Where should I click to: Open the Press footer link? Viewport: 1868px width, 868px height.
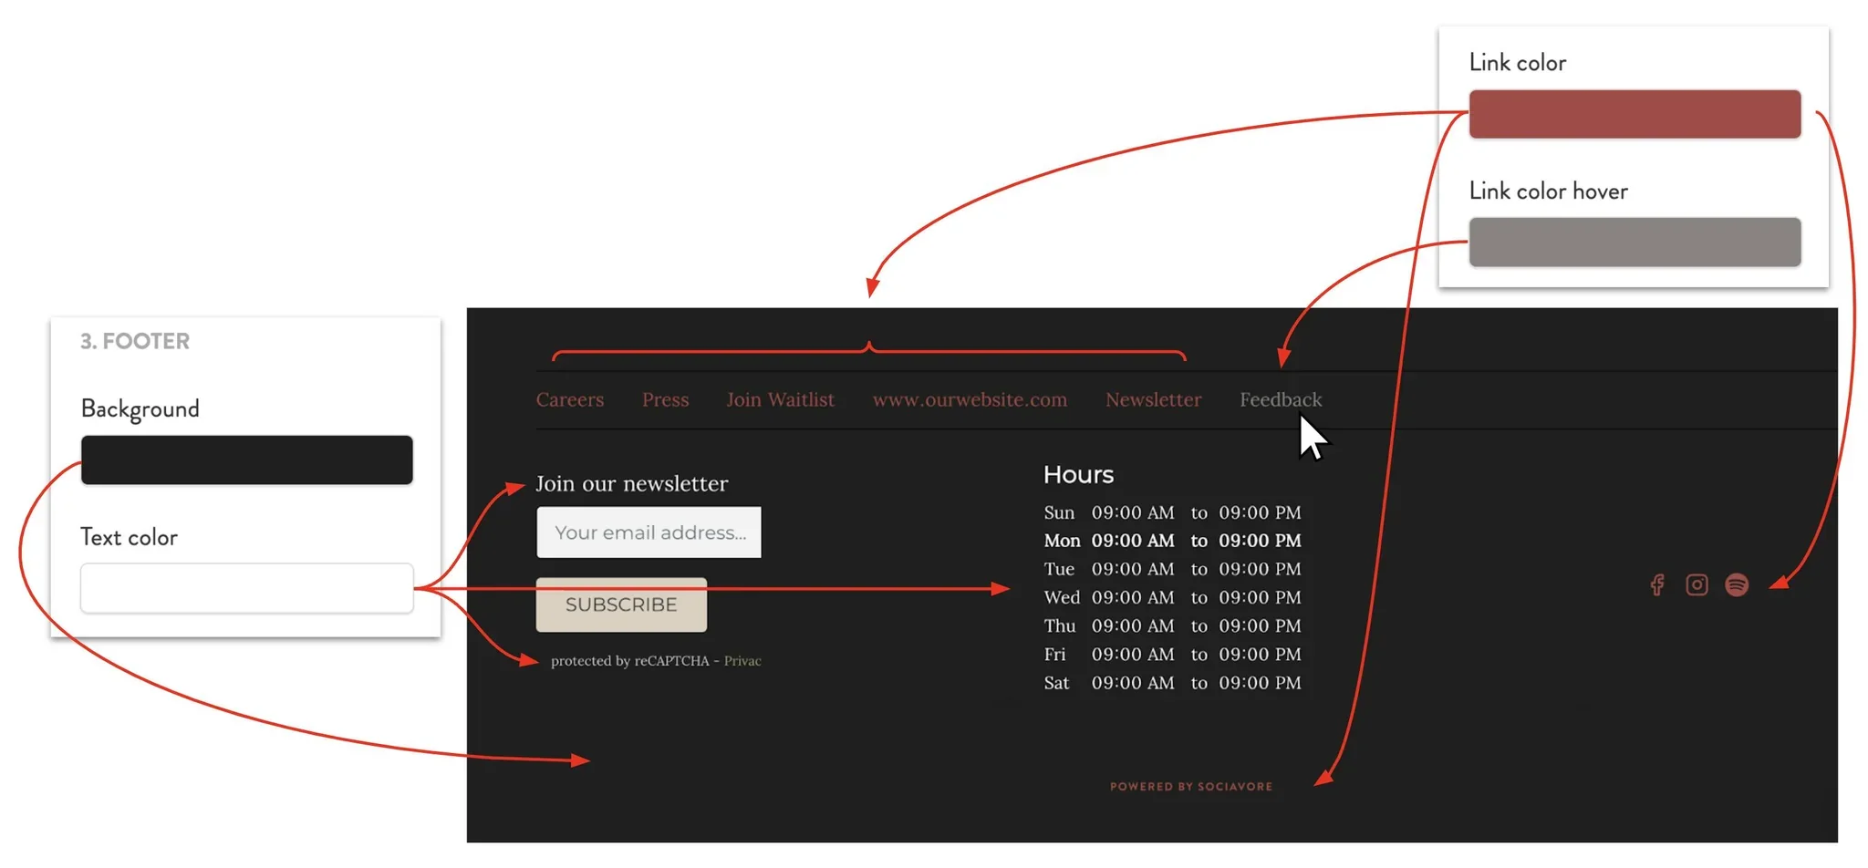[x=665, y=399]
